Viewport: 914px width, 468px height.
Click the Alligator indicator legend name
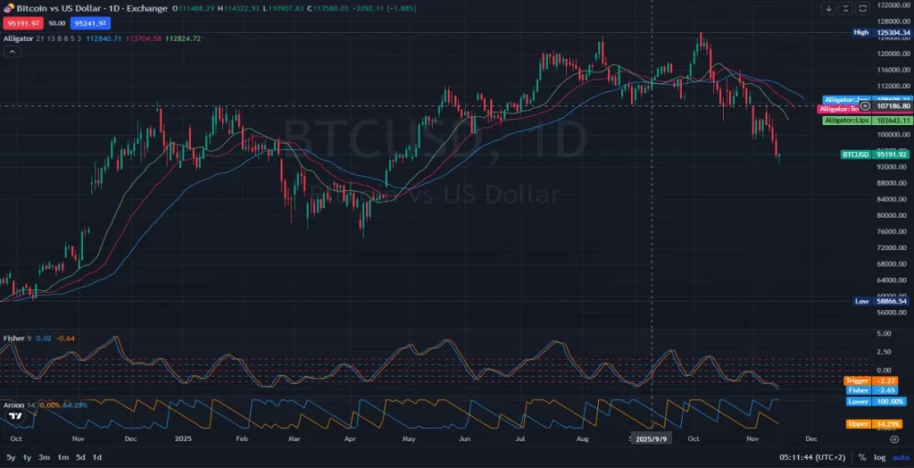[18, 38]
